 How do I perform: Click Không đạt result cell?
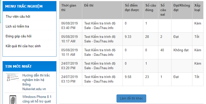click(x=181, y=50)
